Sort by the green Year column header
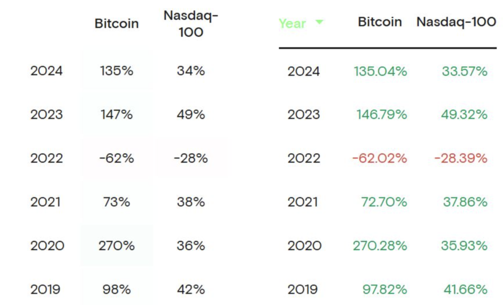 (292, 23)
